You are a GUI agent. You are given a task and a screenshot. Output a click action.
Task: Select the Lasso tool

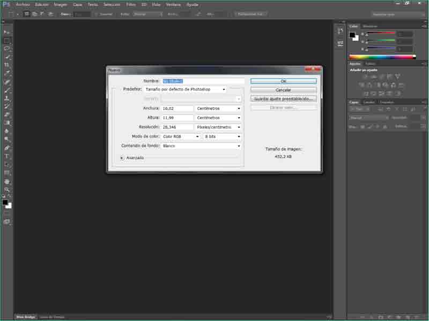pos(7,49)
